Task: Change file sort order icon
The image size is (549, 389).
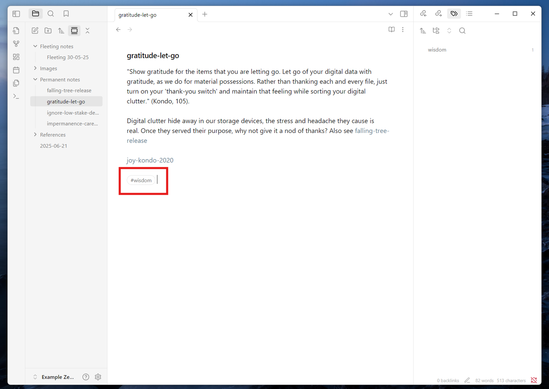Action: pyautogui.click(x=61, y=31)
